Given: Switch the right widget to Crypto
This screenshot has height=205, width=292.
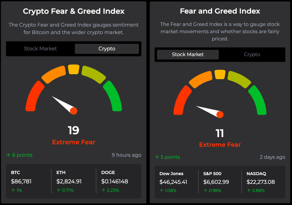Looking at the screenshot, I should pos(252,55).
